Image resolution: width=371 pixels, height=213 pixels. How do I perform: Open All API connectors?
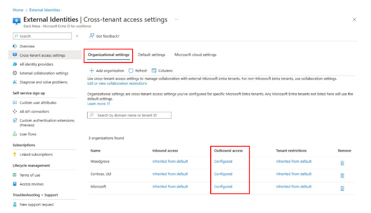pyautogui.click(x=34, y=111)
